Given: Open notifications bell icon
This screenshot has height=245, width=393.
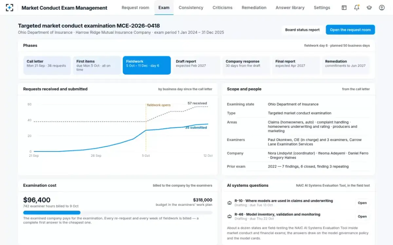Looking at the screenshot, I should pyautogui.click(x=357, y=8).
